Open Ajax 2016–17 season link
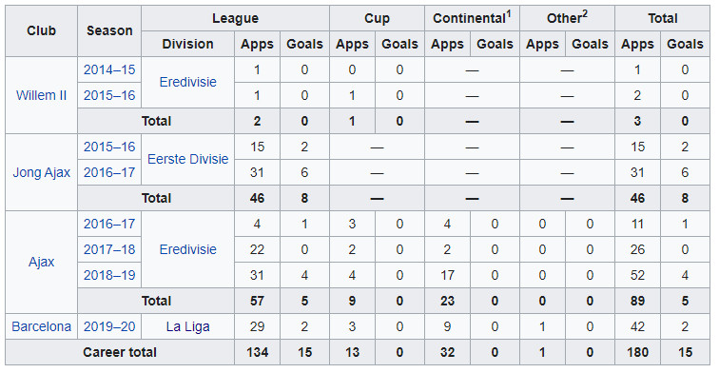Screen dimensions: 719x373 coord(109,224)
